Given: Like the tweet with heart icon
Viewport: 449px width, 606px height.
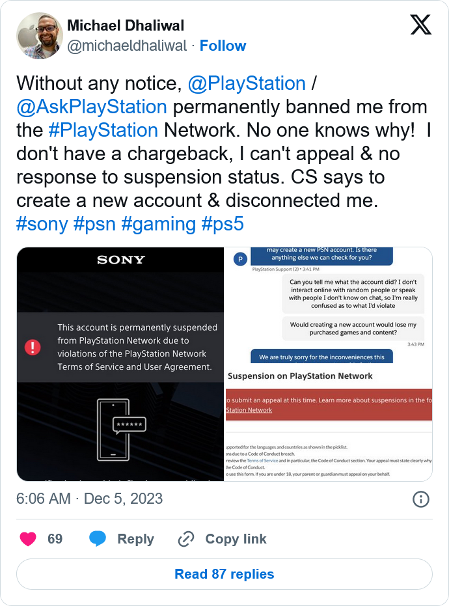Looking at the screenshot, I should click(x=28, y=539).
